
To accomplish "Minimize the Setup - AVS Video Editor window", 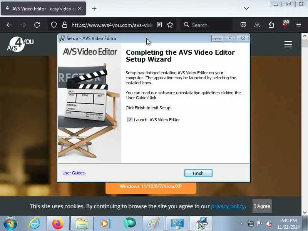I will [217, 38].
